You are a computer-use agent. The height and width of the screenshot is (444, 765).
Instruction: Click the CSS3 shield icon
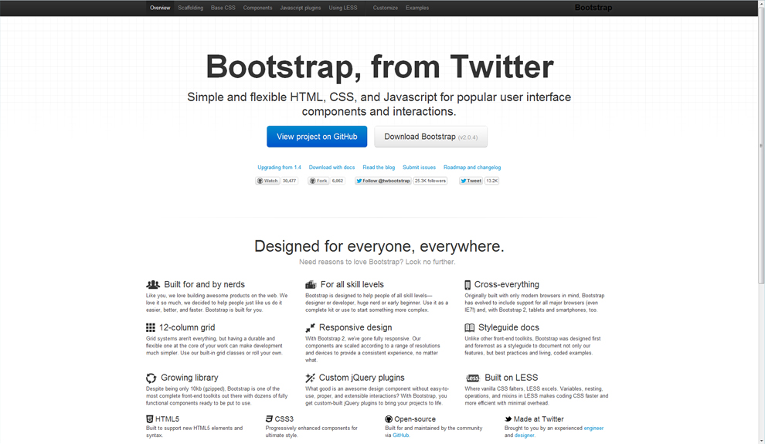[269, 419]
